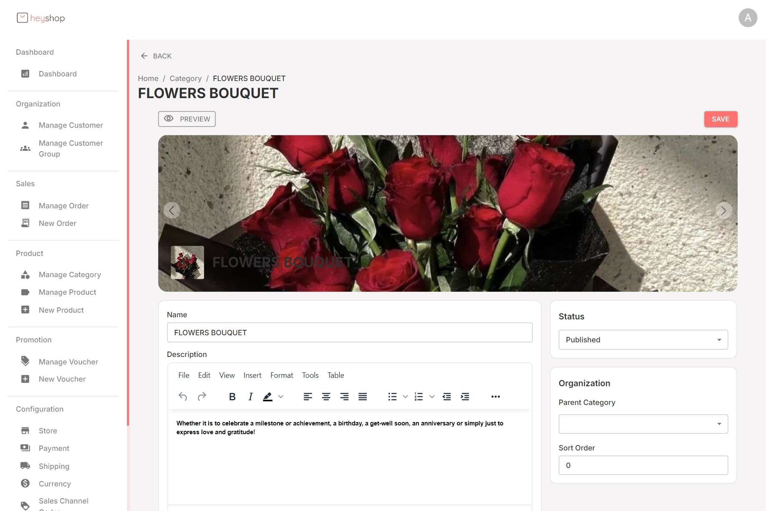Show more editor toolbar options
Screen dimensions: 766x511
click(495, 397)
